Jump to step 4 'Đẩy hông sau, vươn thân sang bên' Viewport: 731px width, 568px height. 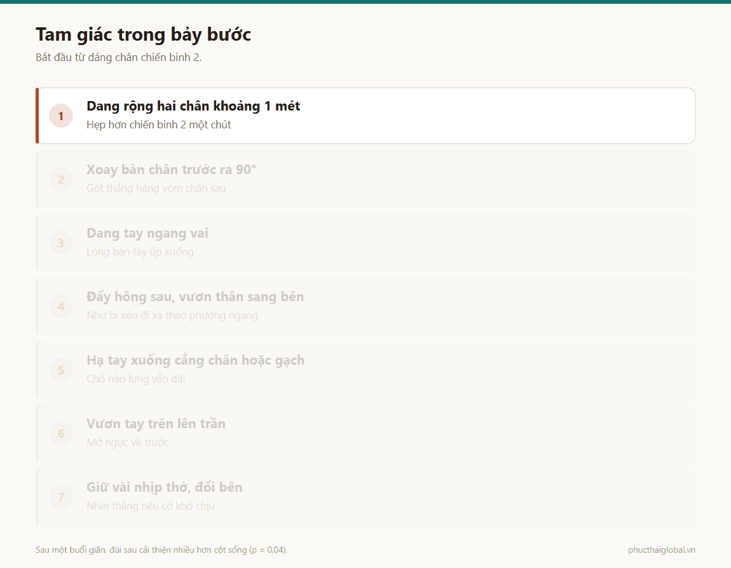click(x=365, y=306)
